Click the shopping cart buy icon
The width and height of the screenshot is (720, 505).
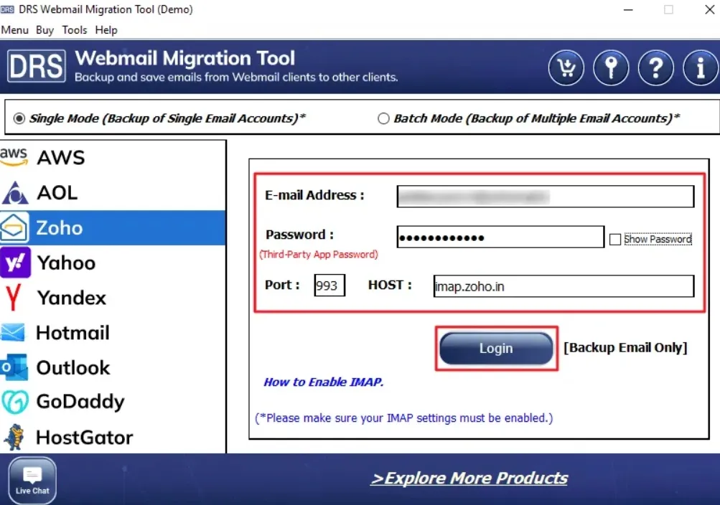pyautogui.click(x=566, y=68)
